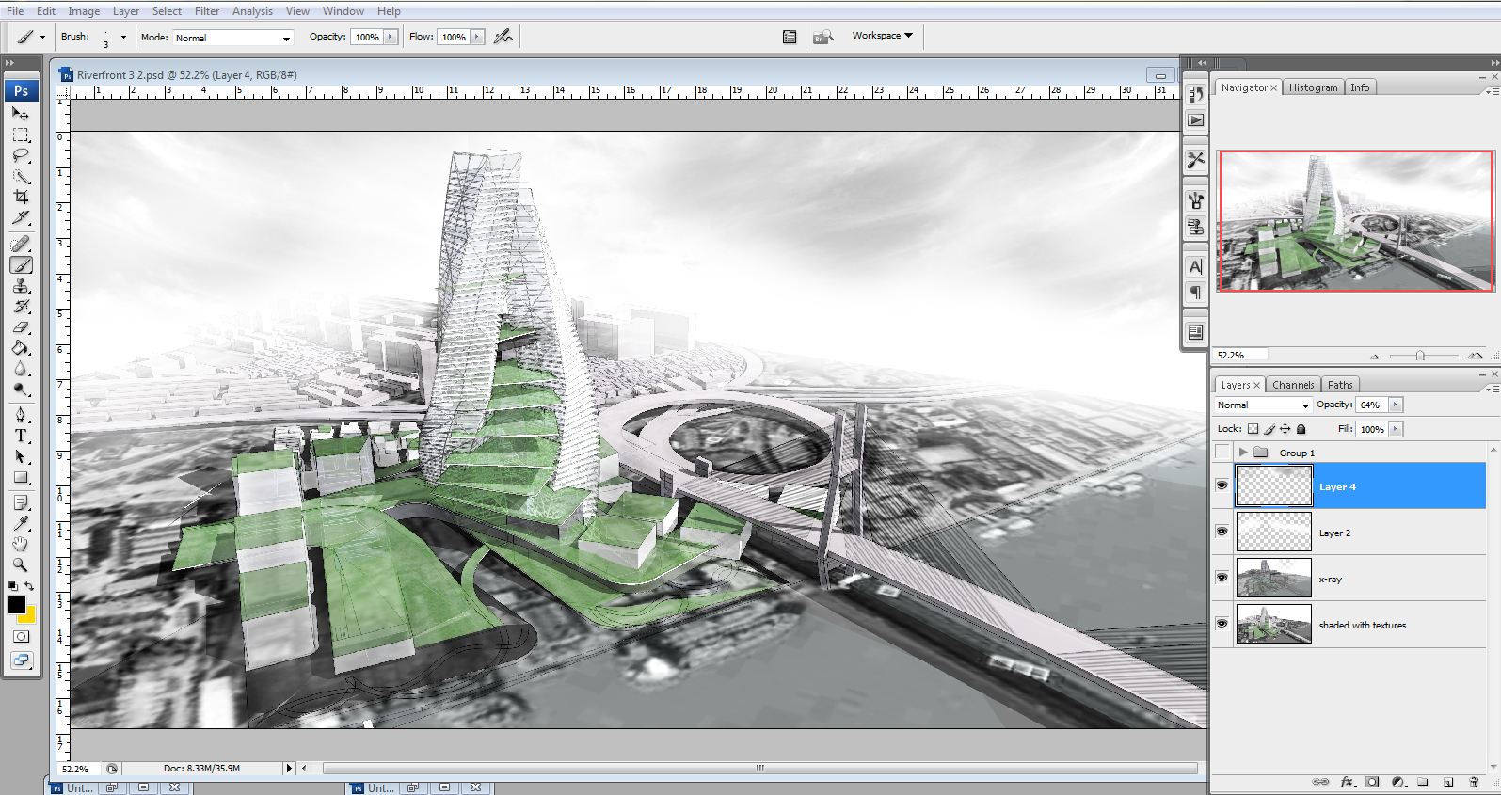Screen dimensions: 1501x795
Task: Select the History Brush tool
Action: click(21, 307)
